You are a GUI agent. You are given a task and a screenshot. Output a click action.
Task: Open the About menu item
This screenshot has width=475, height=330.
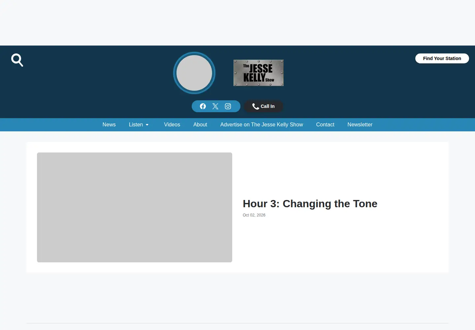click(200, 125)
